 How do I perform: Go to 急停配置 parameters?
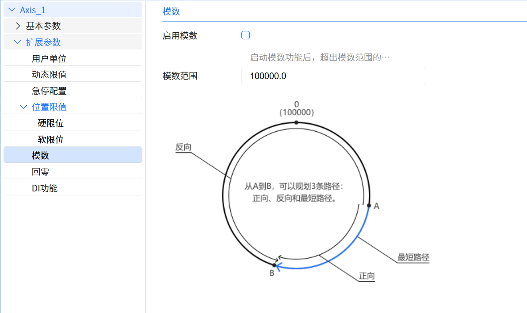[x=49, y=91]
